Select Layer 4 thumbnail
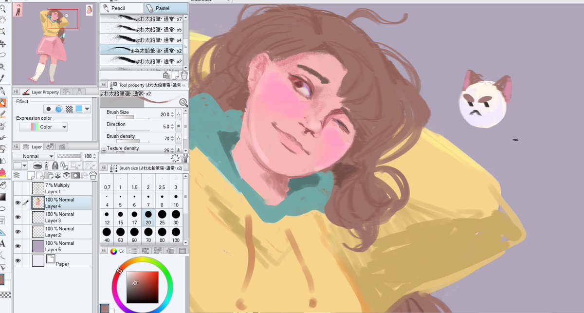 pyautogui.click(x=37, y=203)
